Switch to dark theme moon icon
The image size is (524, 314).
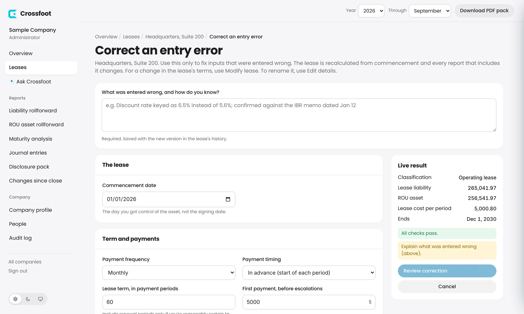[x=28, y=299]
